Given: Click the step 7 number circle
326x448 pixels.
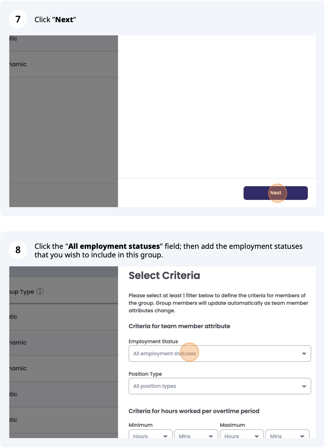Looking at the screenshot, I should [18, 19].
